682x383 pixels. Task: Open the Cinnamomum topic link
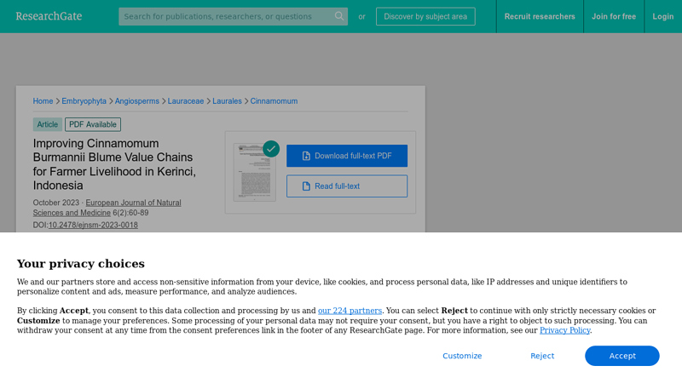click(274, 101)
